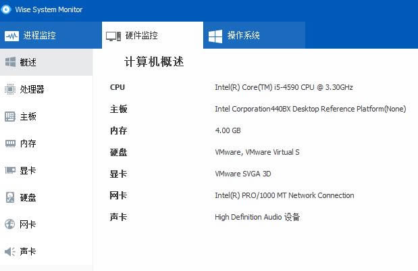Open the 硬件监控 tab label
Image resolution: width=418 pixels, height=271 pixels.
coord(142,35)
